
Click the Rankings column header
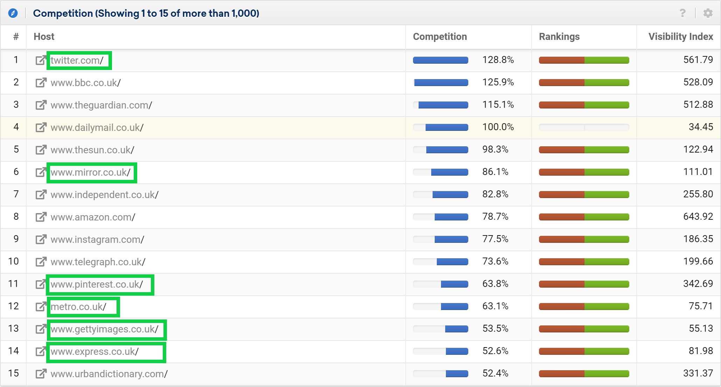tap(559, 37)
